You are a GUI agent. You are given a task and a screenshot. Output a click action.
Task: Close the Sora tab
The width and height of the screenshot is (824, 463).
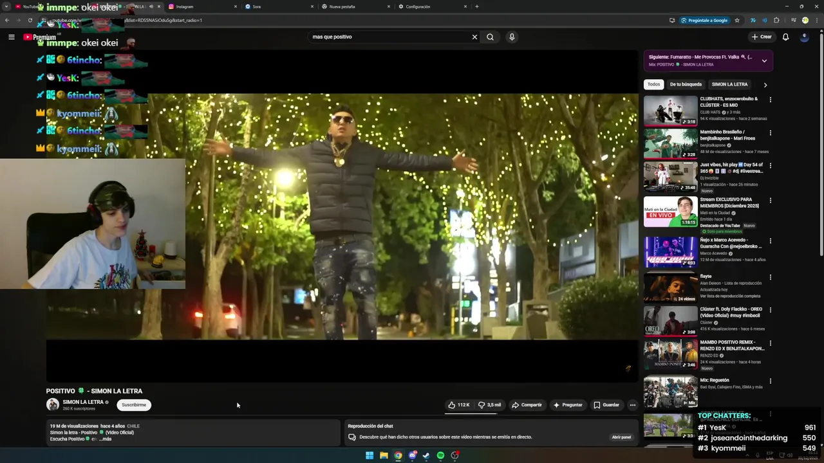[312, 6]
